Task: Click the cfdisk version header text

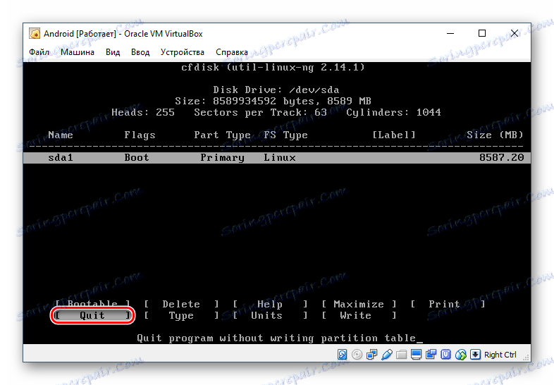Action: [x=273, y=67]
